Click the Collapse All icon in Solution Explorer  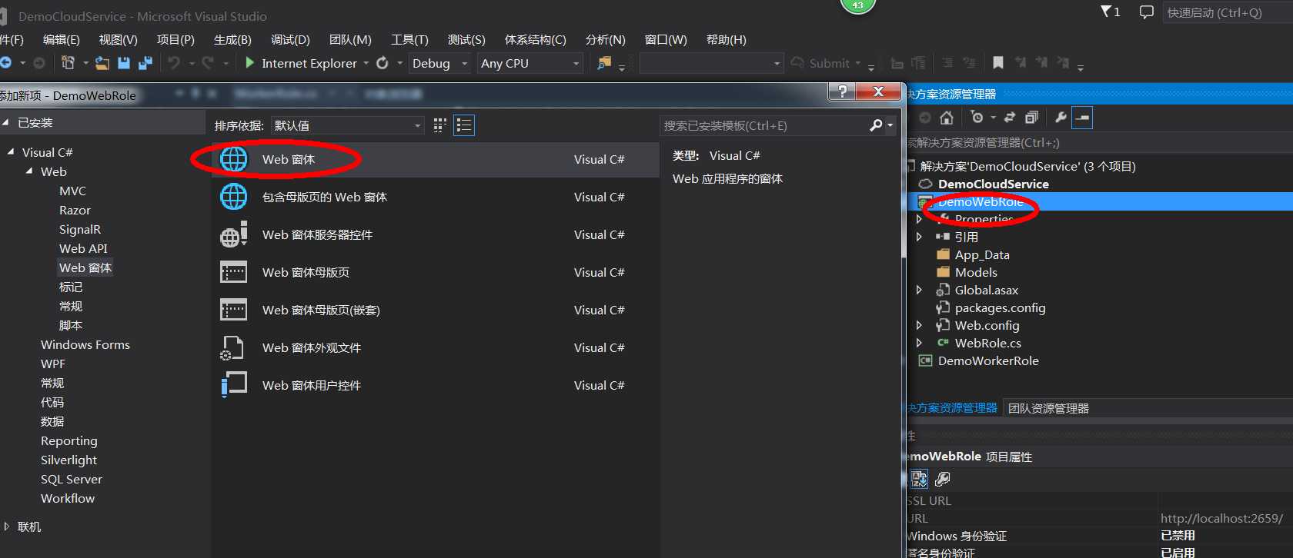pos(1031,118)
